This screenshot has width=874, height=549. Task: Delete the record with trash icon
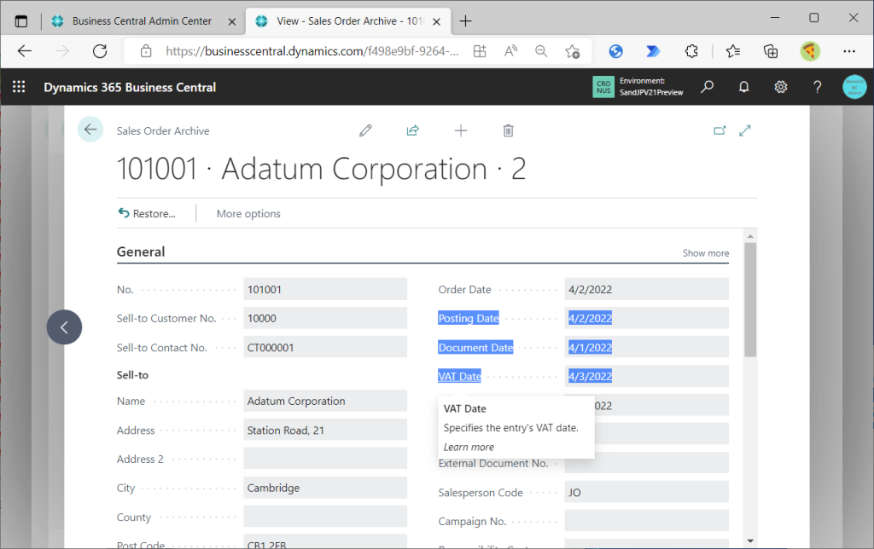point(508,130)
